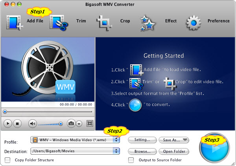This screenshot has height=166, width=236.
Task: Open the Profile format dropdown
Action: click(x=75, y=140)
